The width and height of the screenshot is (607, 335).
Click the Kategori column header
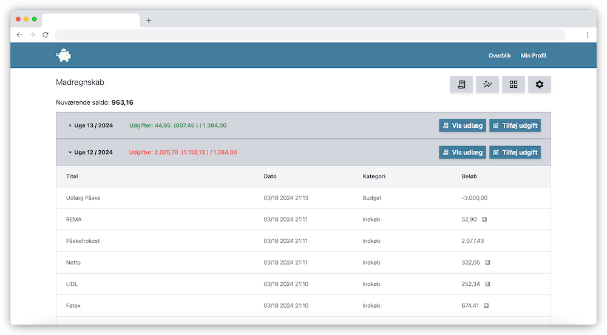tap(373, 176)
